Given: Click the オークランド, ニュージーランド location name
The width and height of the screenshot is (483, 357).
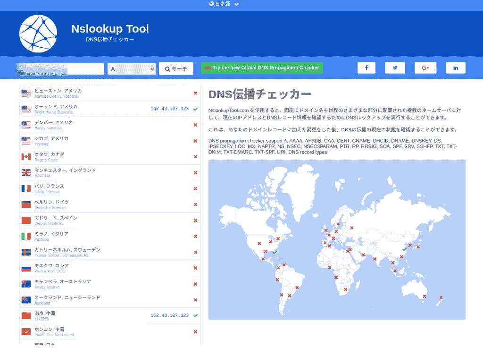Looking at the screenshot, I should click(67, 297).
